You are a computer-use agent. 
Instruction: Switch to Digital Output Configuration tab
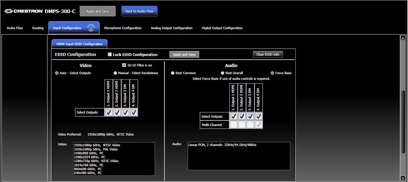[222, 28]
